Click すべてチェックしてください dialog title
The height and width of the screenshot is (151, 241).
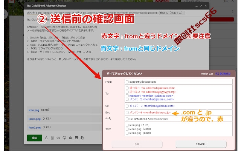click(x=124, y=74)
